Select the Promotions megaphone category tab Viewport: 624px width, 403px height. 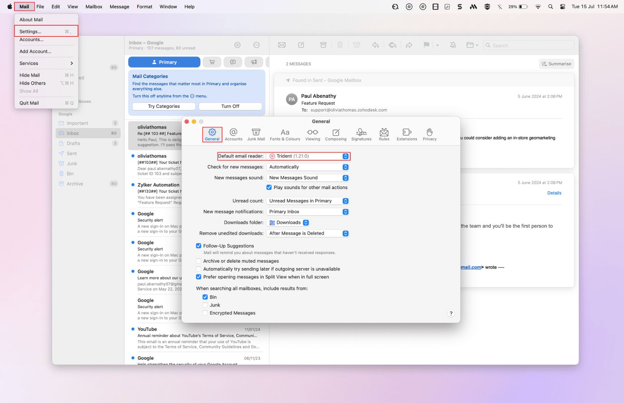(x=254, y=62)
